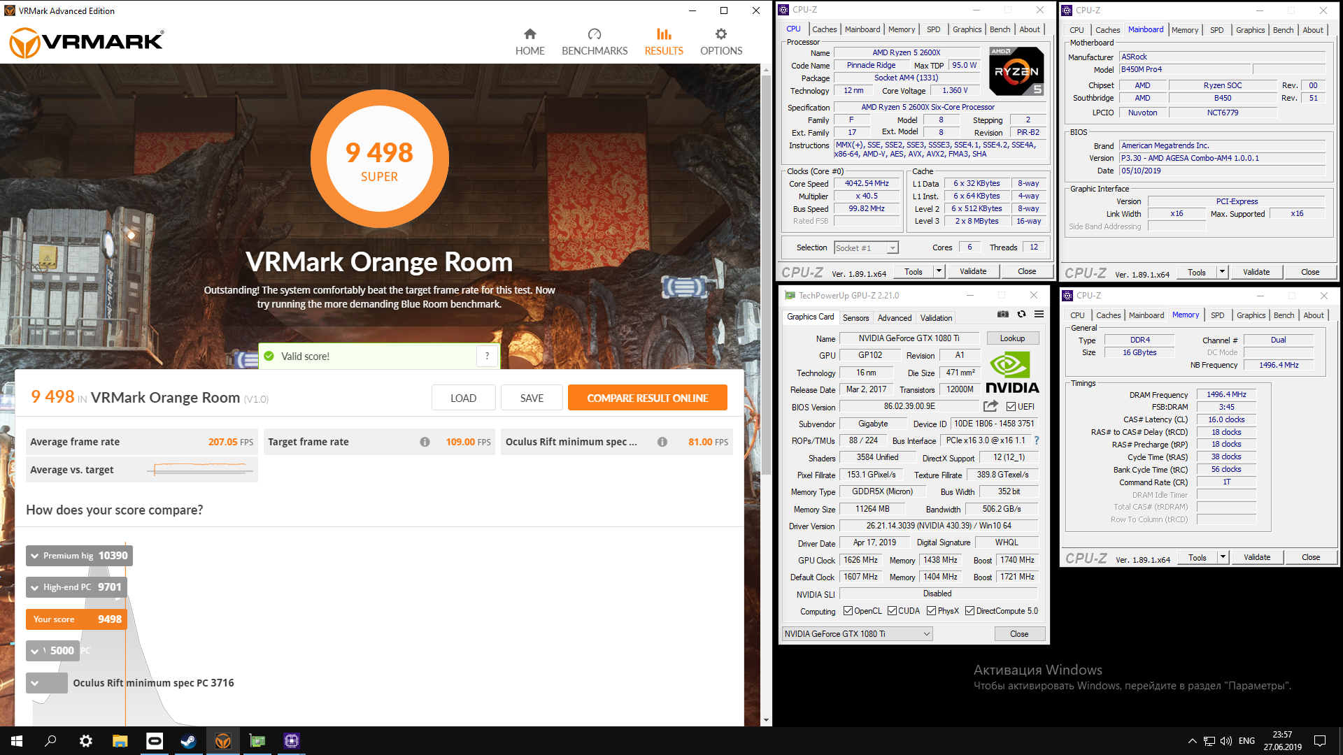The image size is (1343, 755).
Task: Open Tools dropdown arrow in Mainboard CPU-Z window
Action: click(x=1222, y=272)
